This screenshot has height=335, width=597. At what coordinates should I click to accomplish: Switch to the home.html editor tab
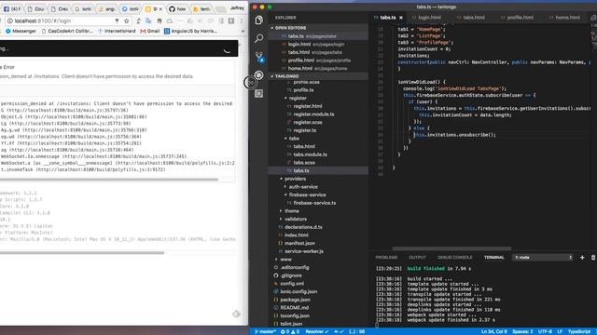tap(566, 18)
